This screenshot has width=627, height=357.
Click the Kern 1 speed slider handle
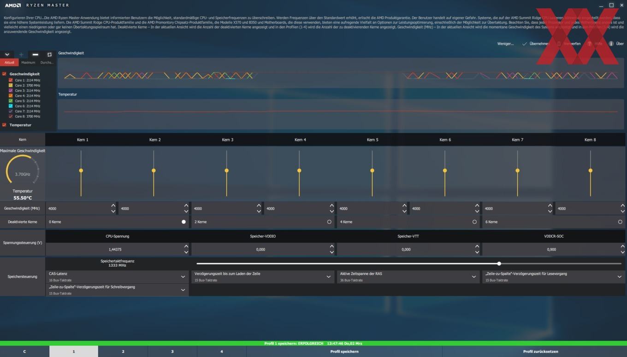[81, 170]
